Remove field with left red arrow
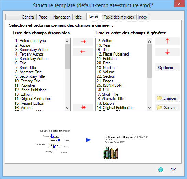This screenshot has width=187, height=179. click(x=83, y=52)
